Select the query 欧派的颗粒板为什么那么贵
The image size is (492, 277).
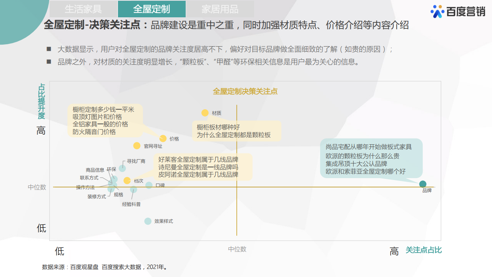[x=362, y=156]
